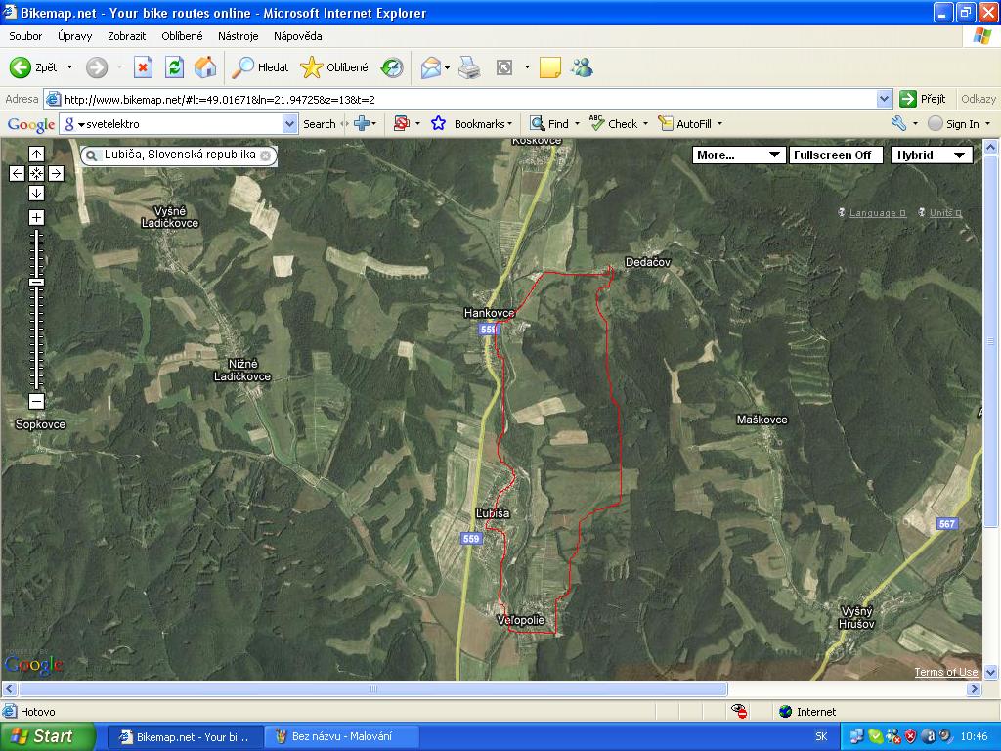Screen dimensions: 1001x751
Task: Clear the Ľubiša location search box
Action: [x=265, y=155]
